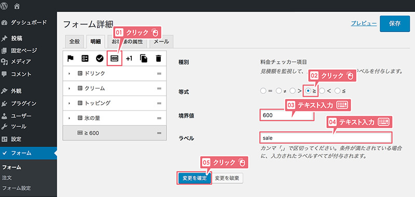Select the > equation radio button

click(293, 91)
